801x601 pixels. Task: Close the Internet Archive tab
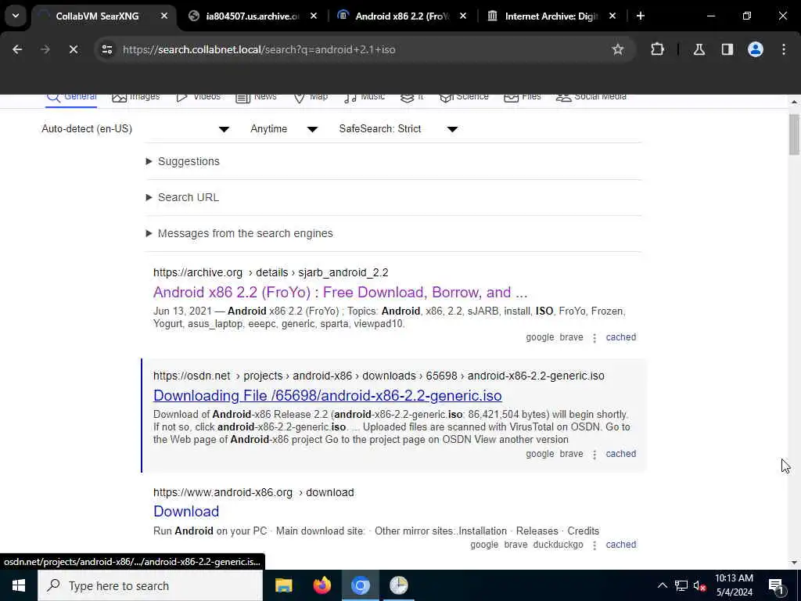(x=612, y=16)
